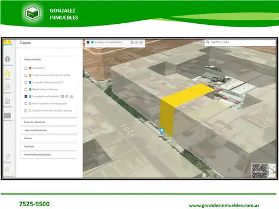
Task: Click the Áreas Especiales Individualizadas label
Action: 49,103
